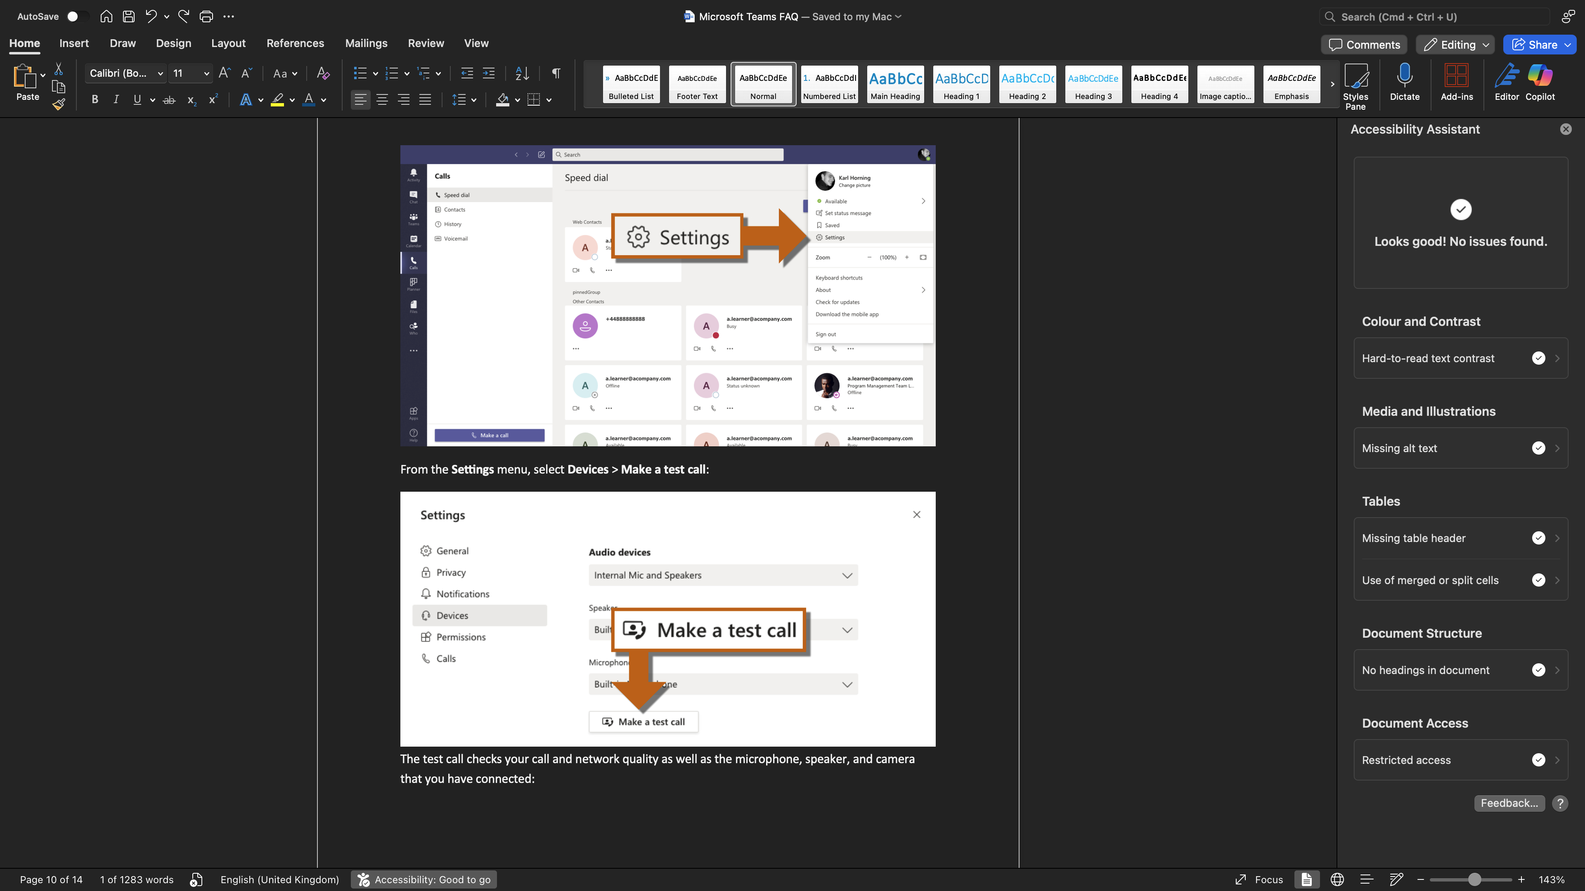Open the Editor tool

[1506, 82]
